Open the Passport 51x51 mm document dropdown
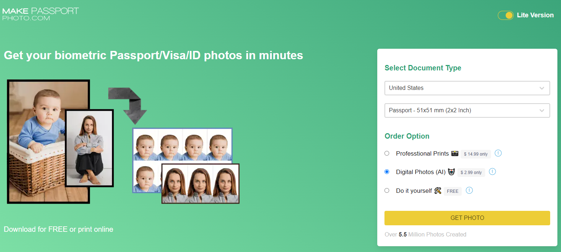 click(x=467, y=110)
